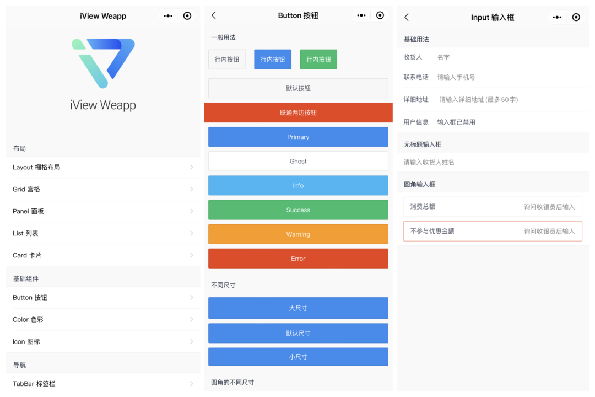
Task: Click the green inline 行内按钮 button
Action: point(319,59)
